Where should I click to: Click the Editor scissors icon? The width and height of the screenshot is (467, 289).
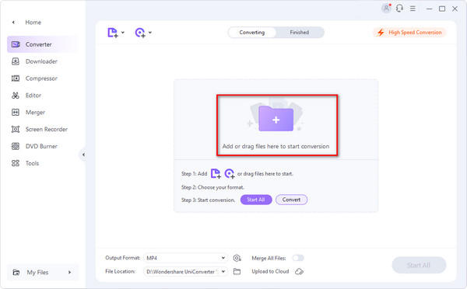click(x=16, y=95)
